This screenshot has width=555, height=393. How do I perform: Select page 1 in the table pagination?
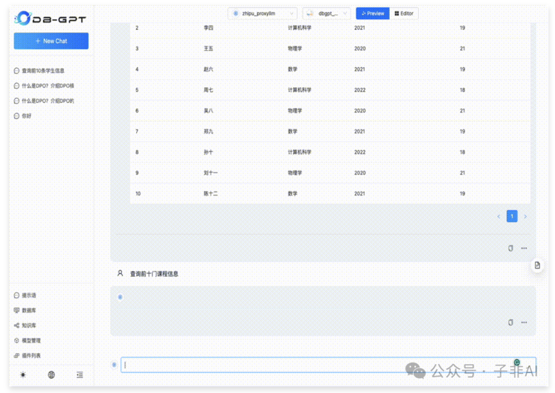[x=512, y=216]
